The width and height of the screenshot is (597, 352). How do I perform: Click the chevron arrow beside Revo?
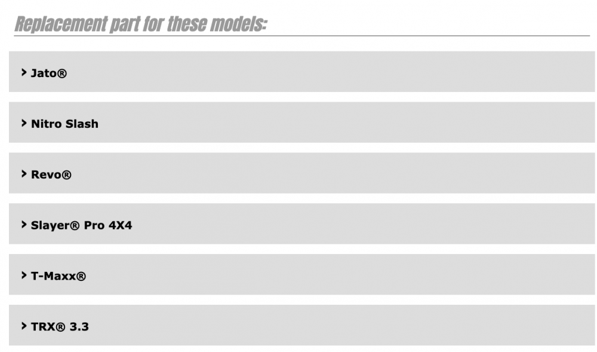[24, 174]
